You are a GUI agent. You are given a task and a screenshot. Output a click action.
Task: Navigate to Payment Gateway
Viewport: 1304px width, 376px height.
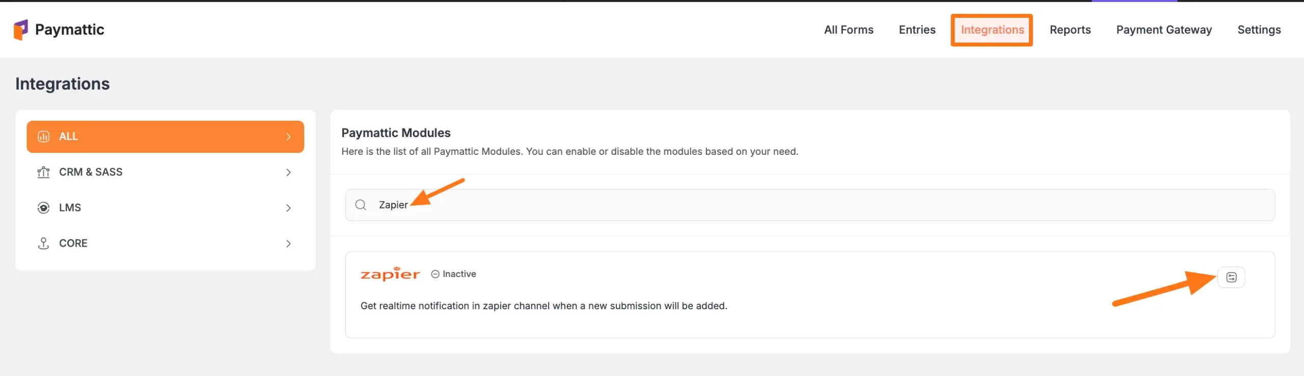pos(1164,30)
